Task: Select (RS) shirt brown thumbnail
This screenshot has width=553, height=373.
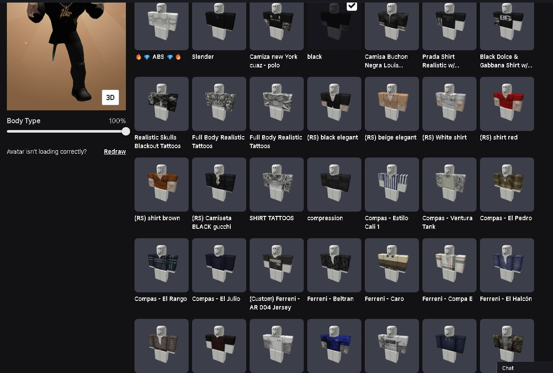Action: (x=162, y=185)
